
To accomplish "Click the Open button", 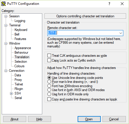I will pyautogui.click(x=89, y=119).
